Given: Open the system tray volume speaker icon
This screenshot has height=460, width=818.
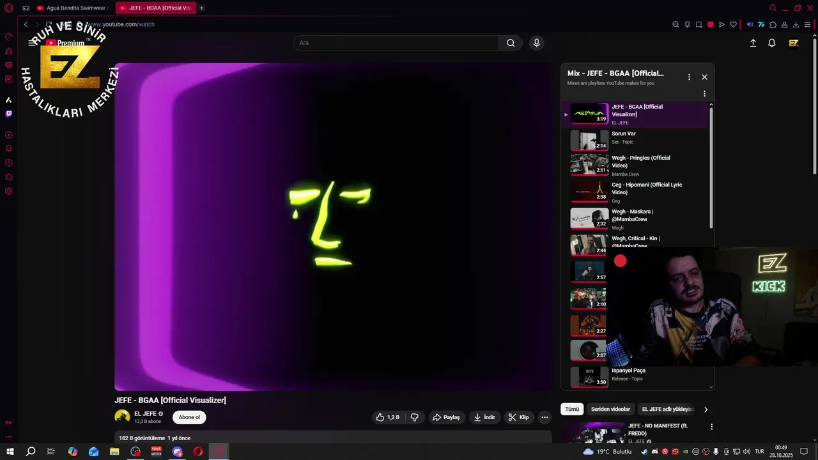Looking at the screenshot, I should [x=746, y=452].
